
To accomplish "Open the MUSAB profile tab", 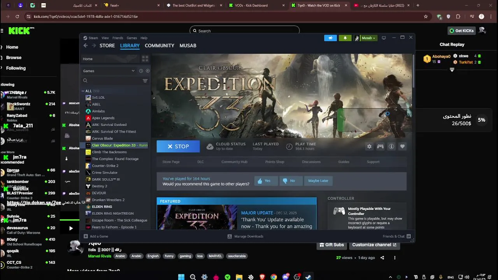I will pyautogui.click(x=188, y=45).
